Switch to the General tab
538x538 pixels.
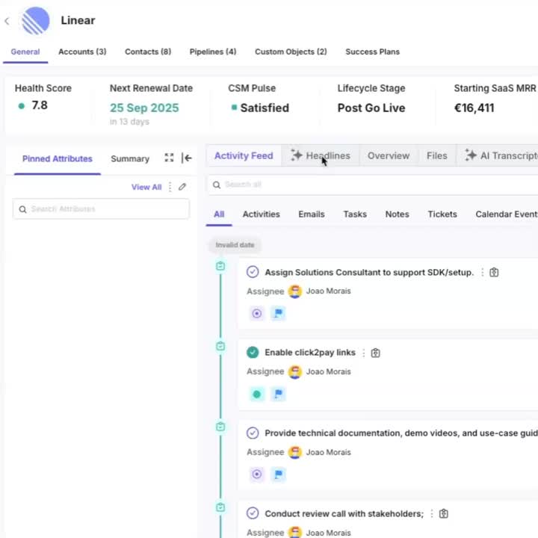click(x=25, y=52)
